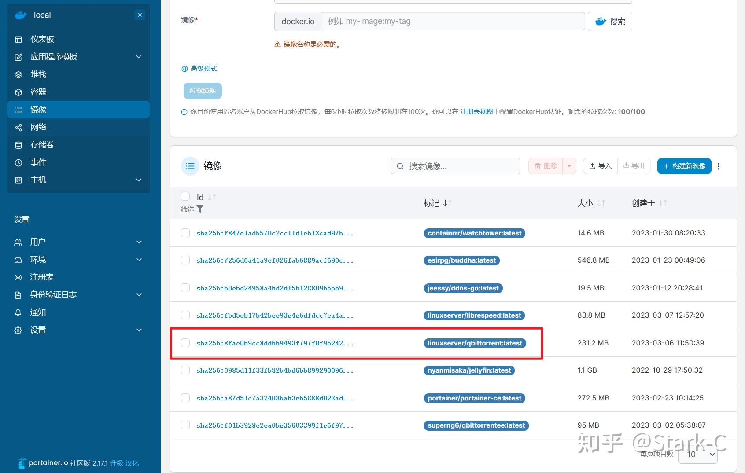Open the 通知 notifications panel
The image size is (745, 473).
37,312
